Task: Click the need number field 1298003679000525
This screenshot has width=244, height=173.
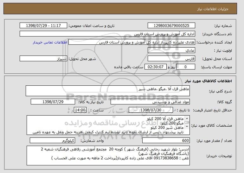Action: click(171, 26)
